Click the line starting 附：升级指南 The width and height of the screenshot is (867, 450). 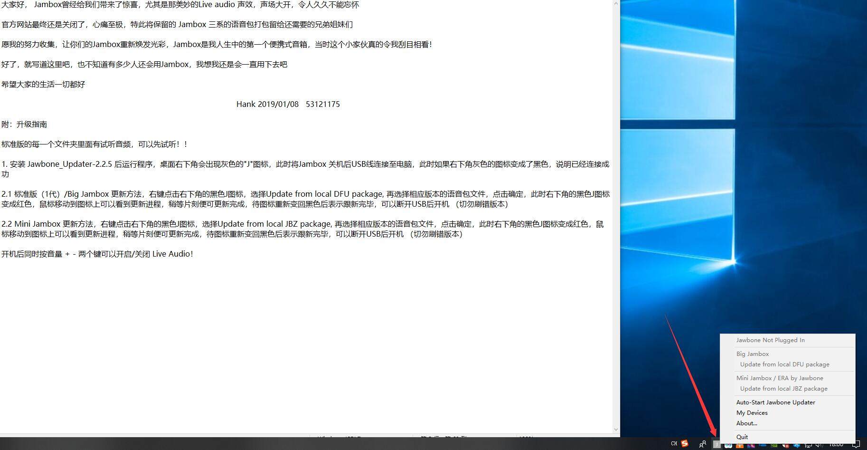pyautogui.click(x=24, y=124)
